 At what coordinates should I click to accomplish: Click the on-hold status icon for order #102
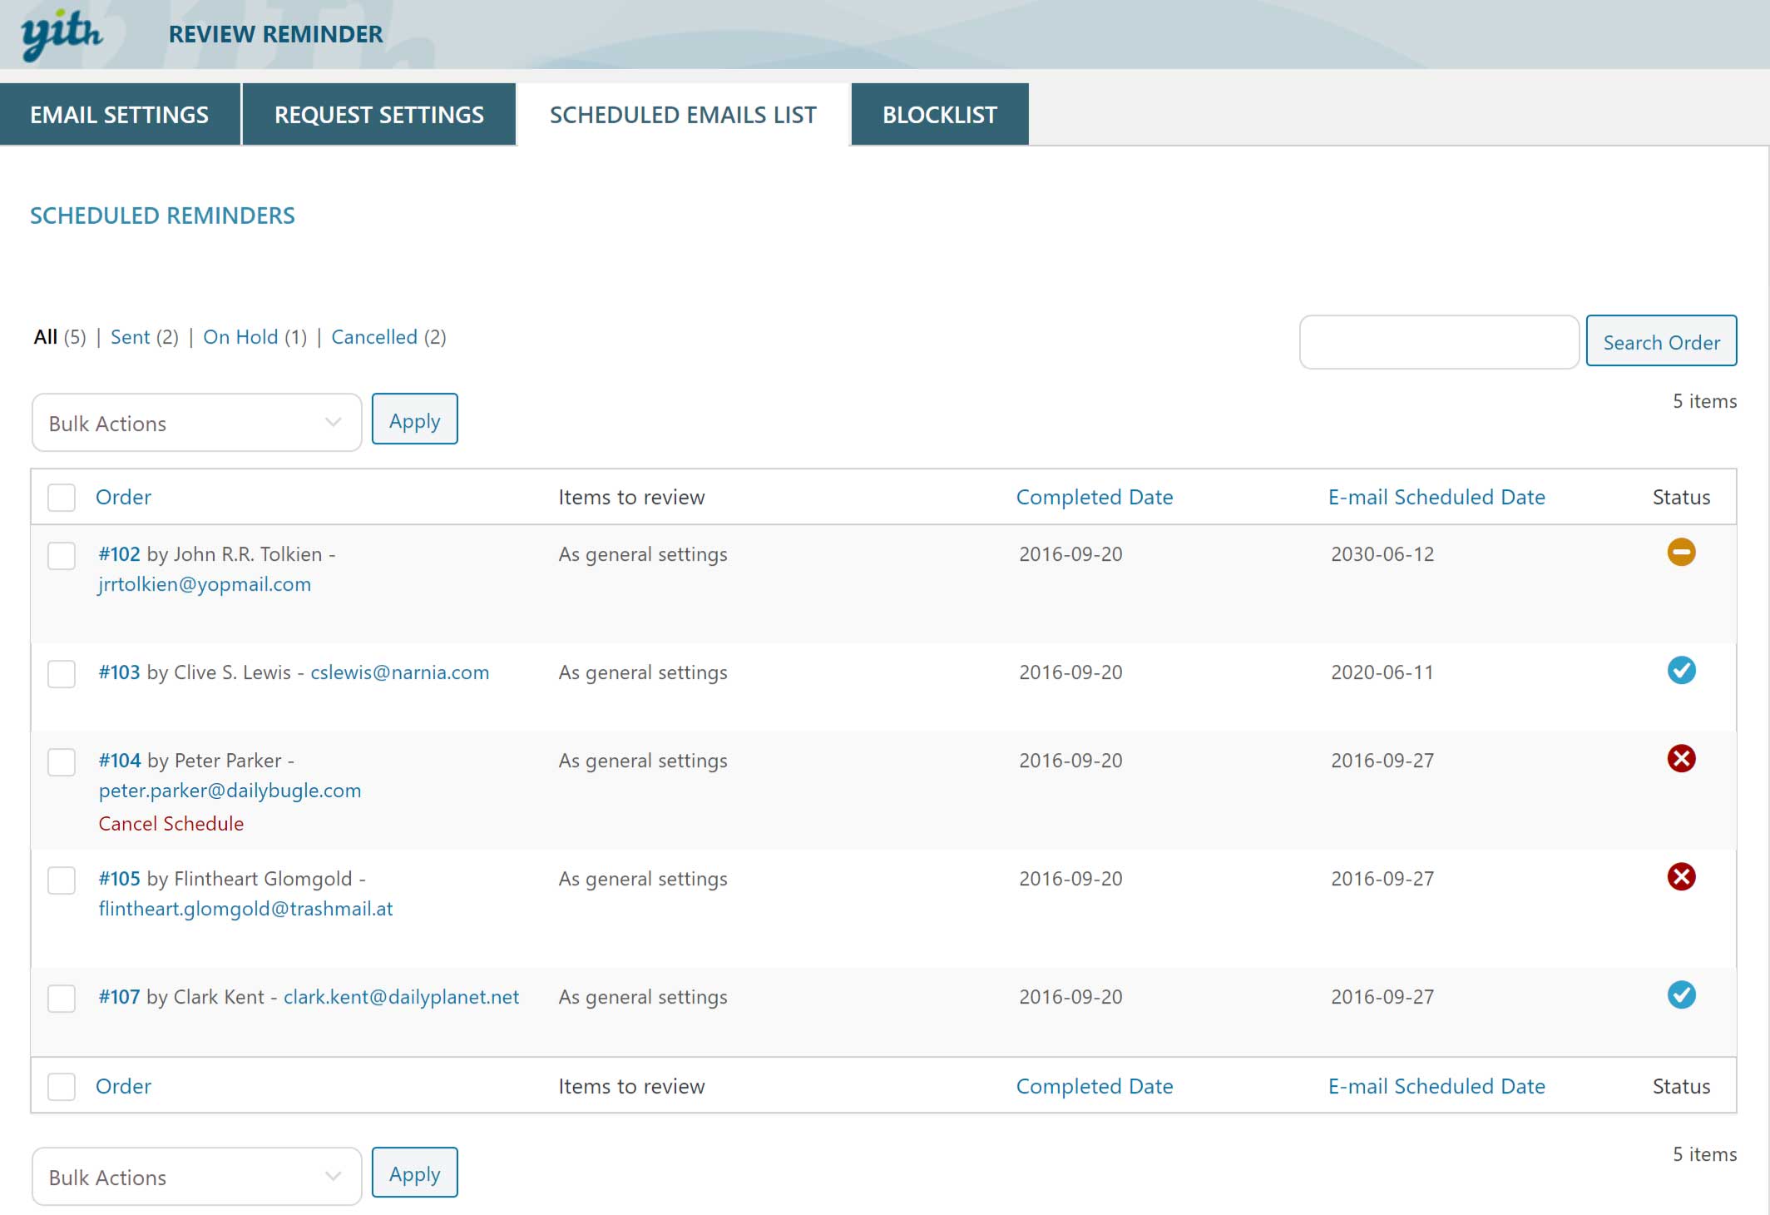click(1681, 553)
